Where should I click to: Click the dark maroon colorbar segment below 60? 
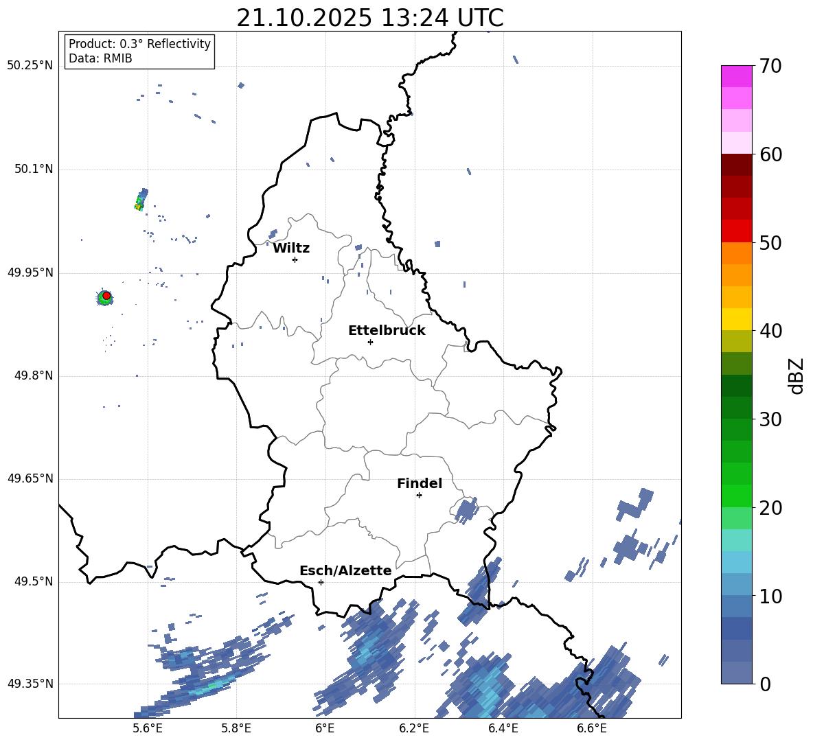736,165
